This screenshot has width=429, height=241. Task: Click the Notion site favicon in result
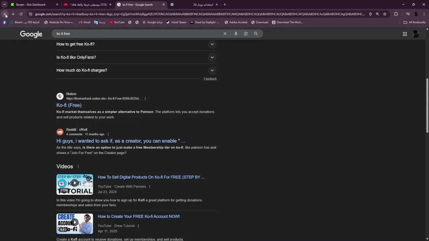point(60,96)
